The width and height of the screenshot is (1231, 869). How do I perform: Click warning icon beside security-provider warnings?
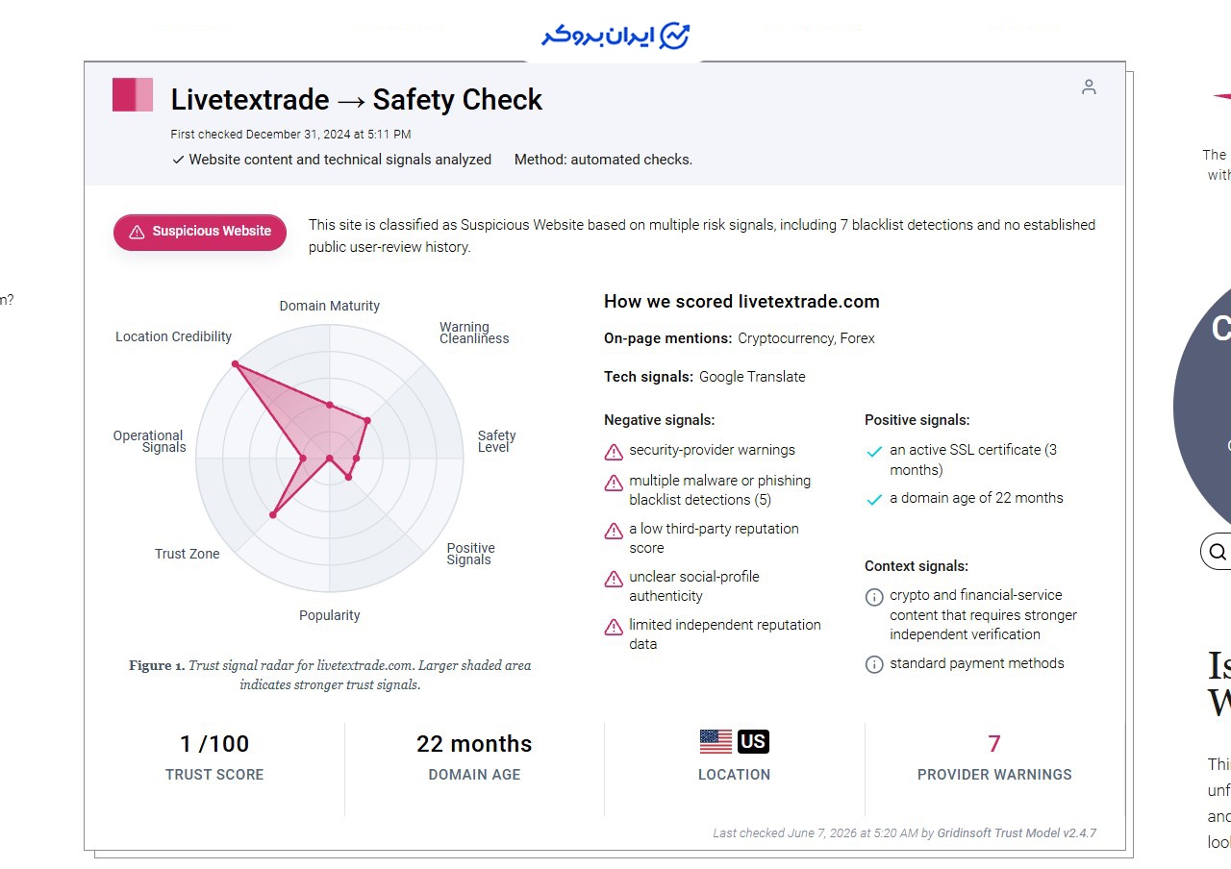[614, 452]
